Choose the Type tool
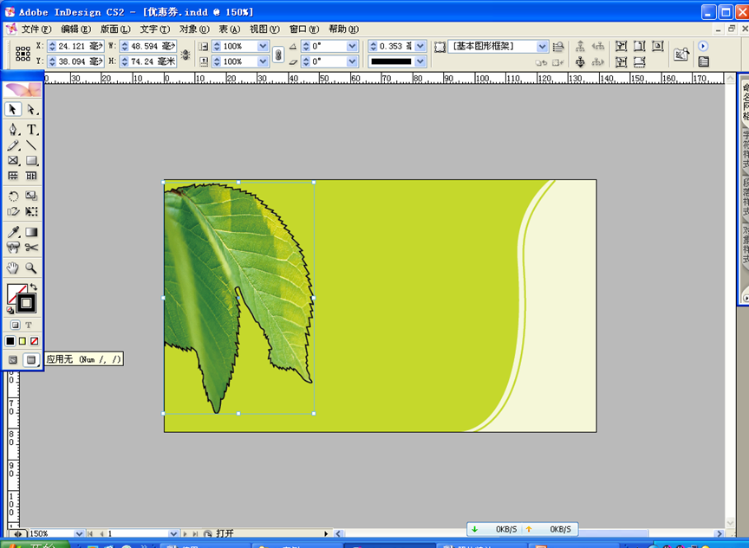Screen dimensions: 749x548 coord(31,130)
